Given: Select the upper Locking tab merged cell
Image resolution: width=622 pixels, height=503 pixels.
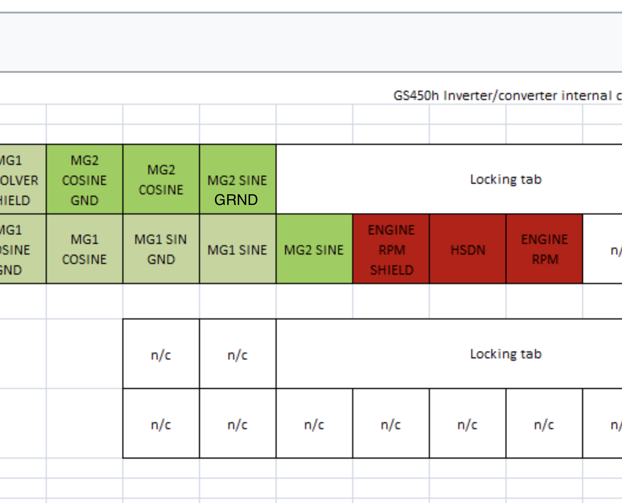Looking at the screenshot, I should [x=506, y=179].
